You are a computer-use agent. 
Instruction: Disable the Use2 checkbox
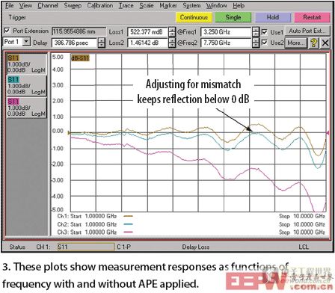pyautogui.click(x=264, y=43)
